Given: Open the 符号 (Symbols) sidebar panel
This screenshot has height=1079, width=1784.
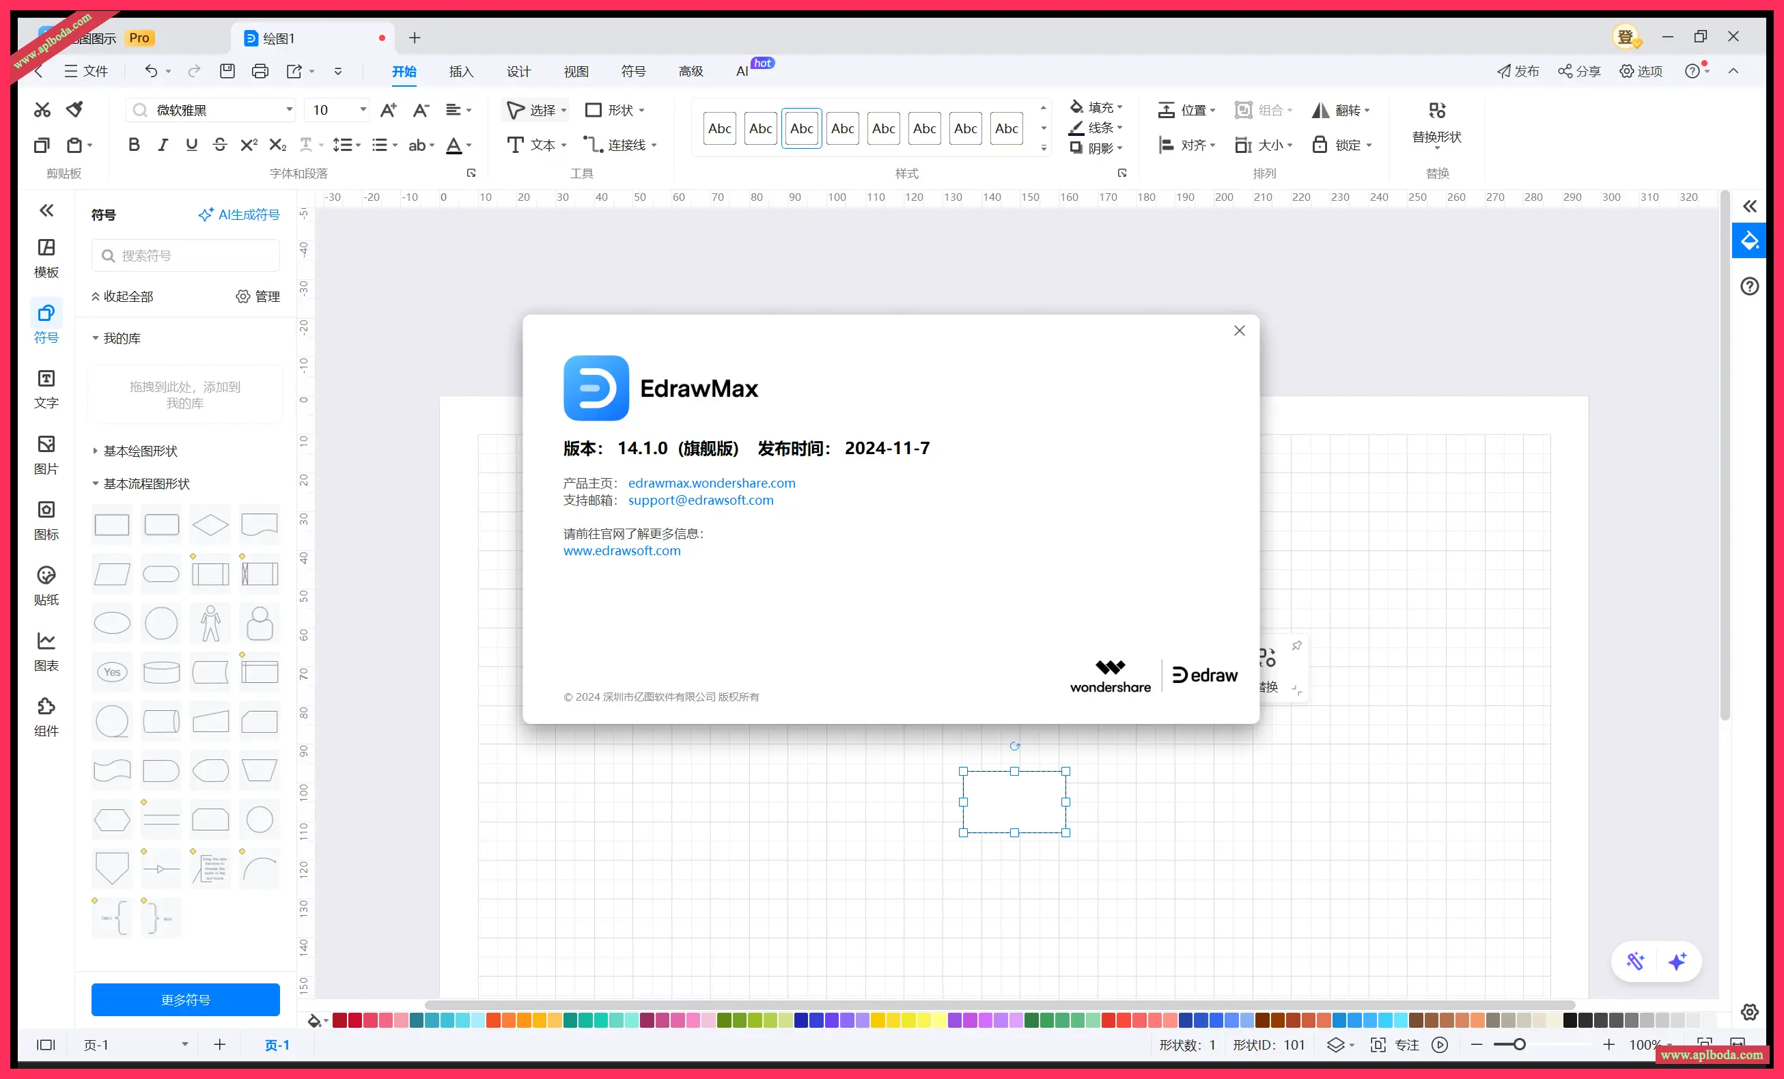Looking at the screenshot, I should coord(46,321).
